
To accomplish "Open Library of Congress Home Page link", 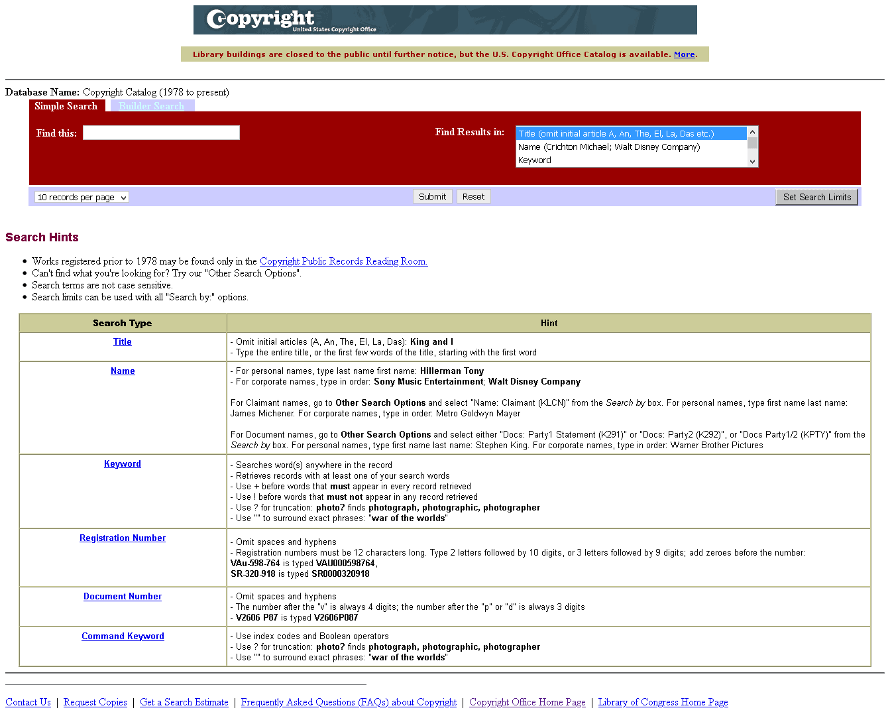I will (663, 702).
